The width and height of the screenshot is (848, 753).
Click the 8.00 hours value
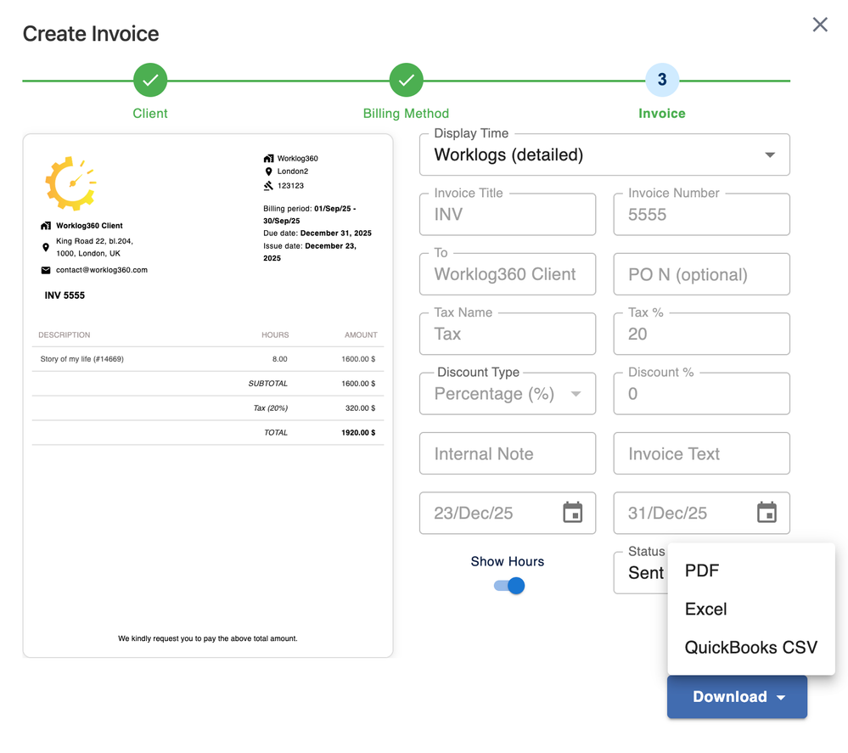pos(279,359)
